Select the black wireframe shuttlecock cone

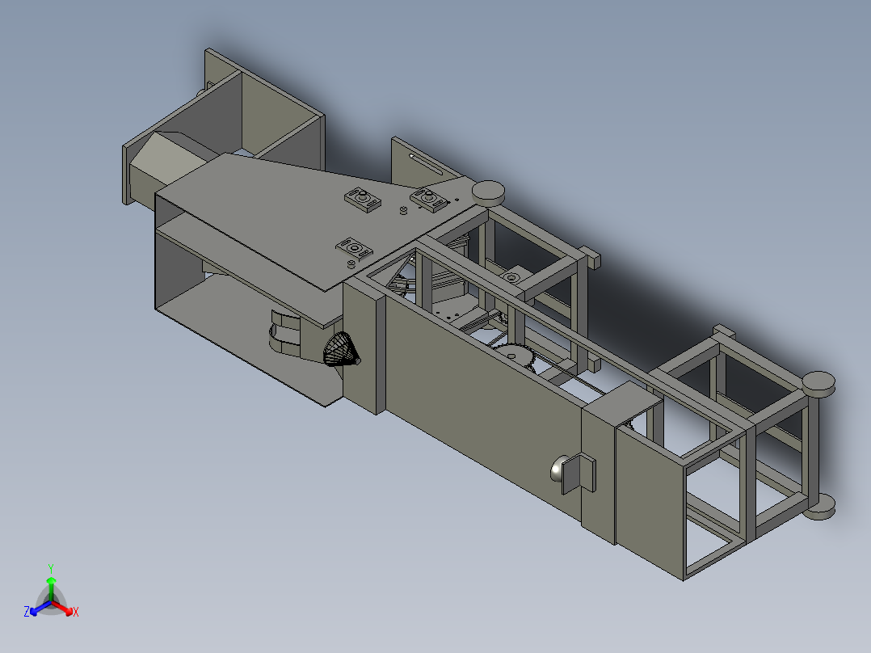341,350
